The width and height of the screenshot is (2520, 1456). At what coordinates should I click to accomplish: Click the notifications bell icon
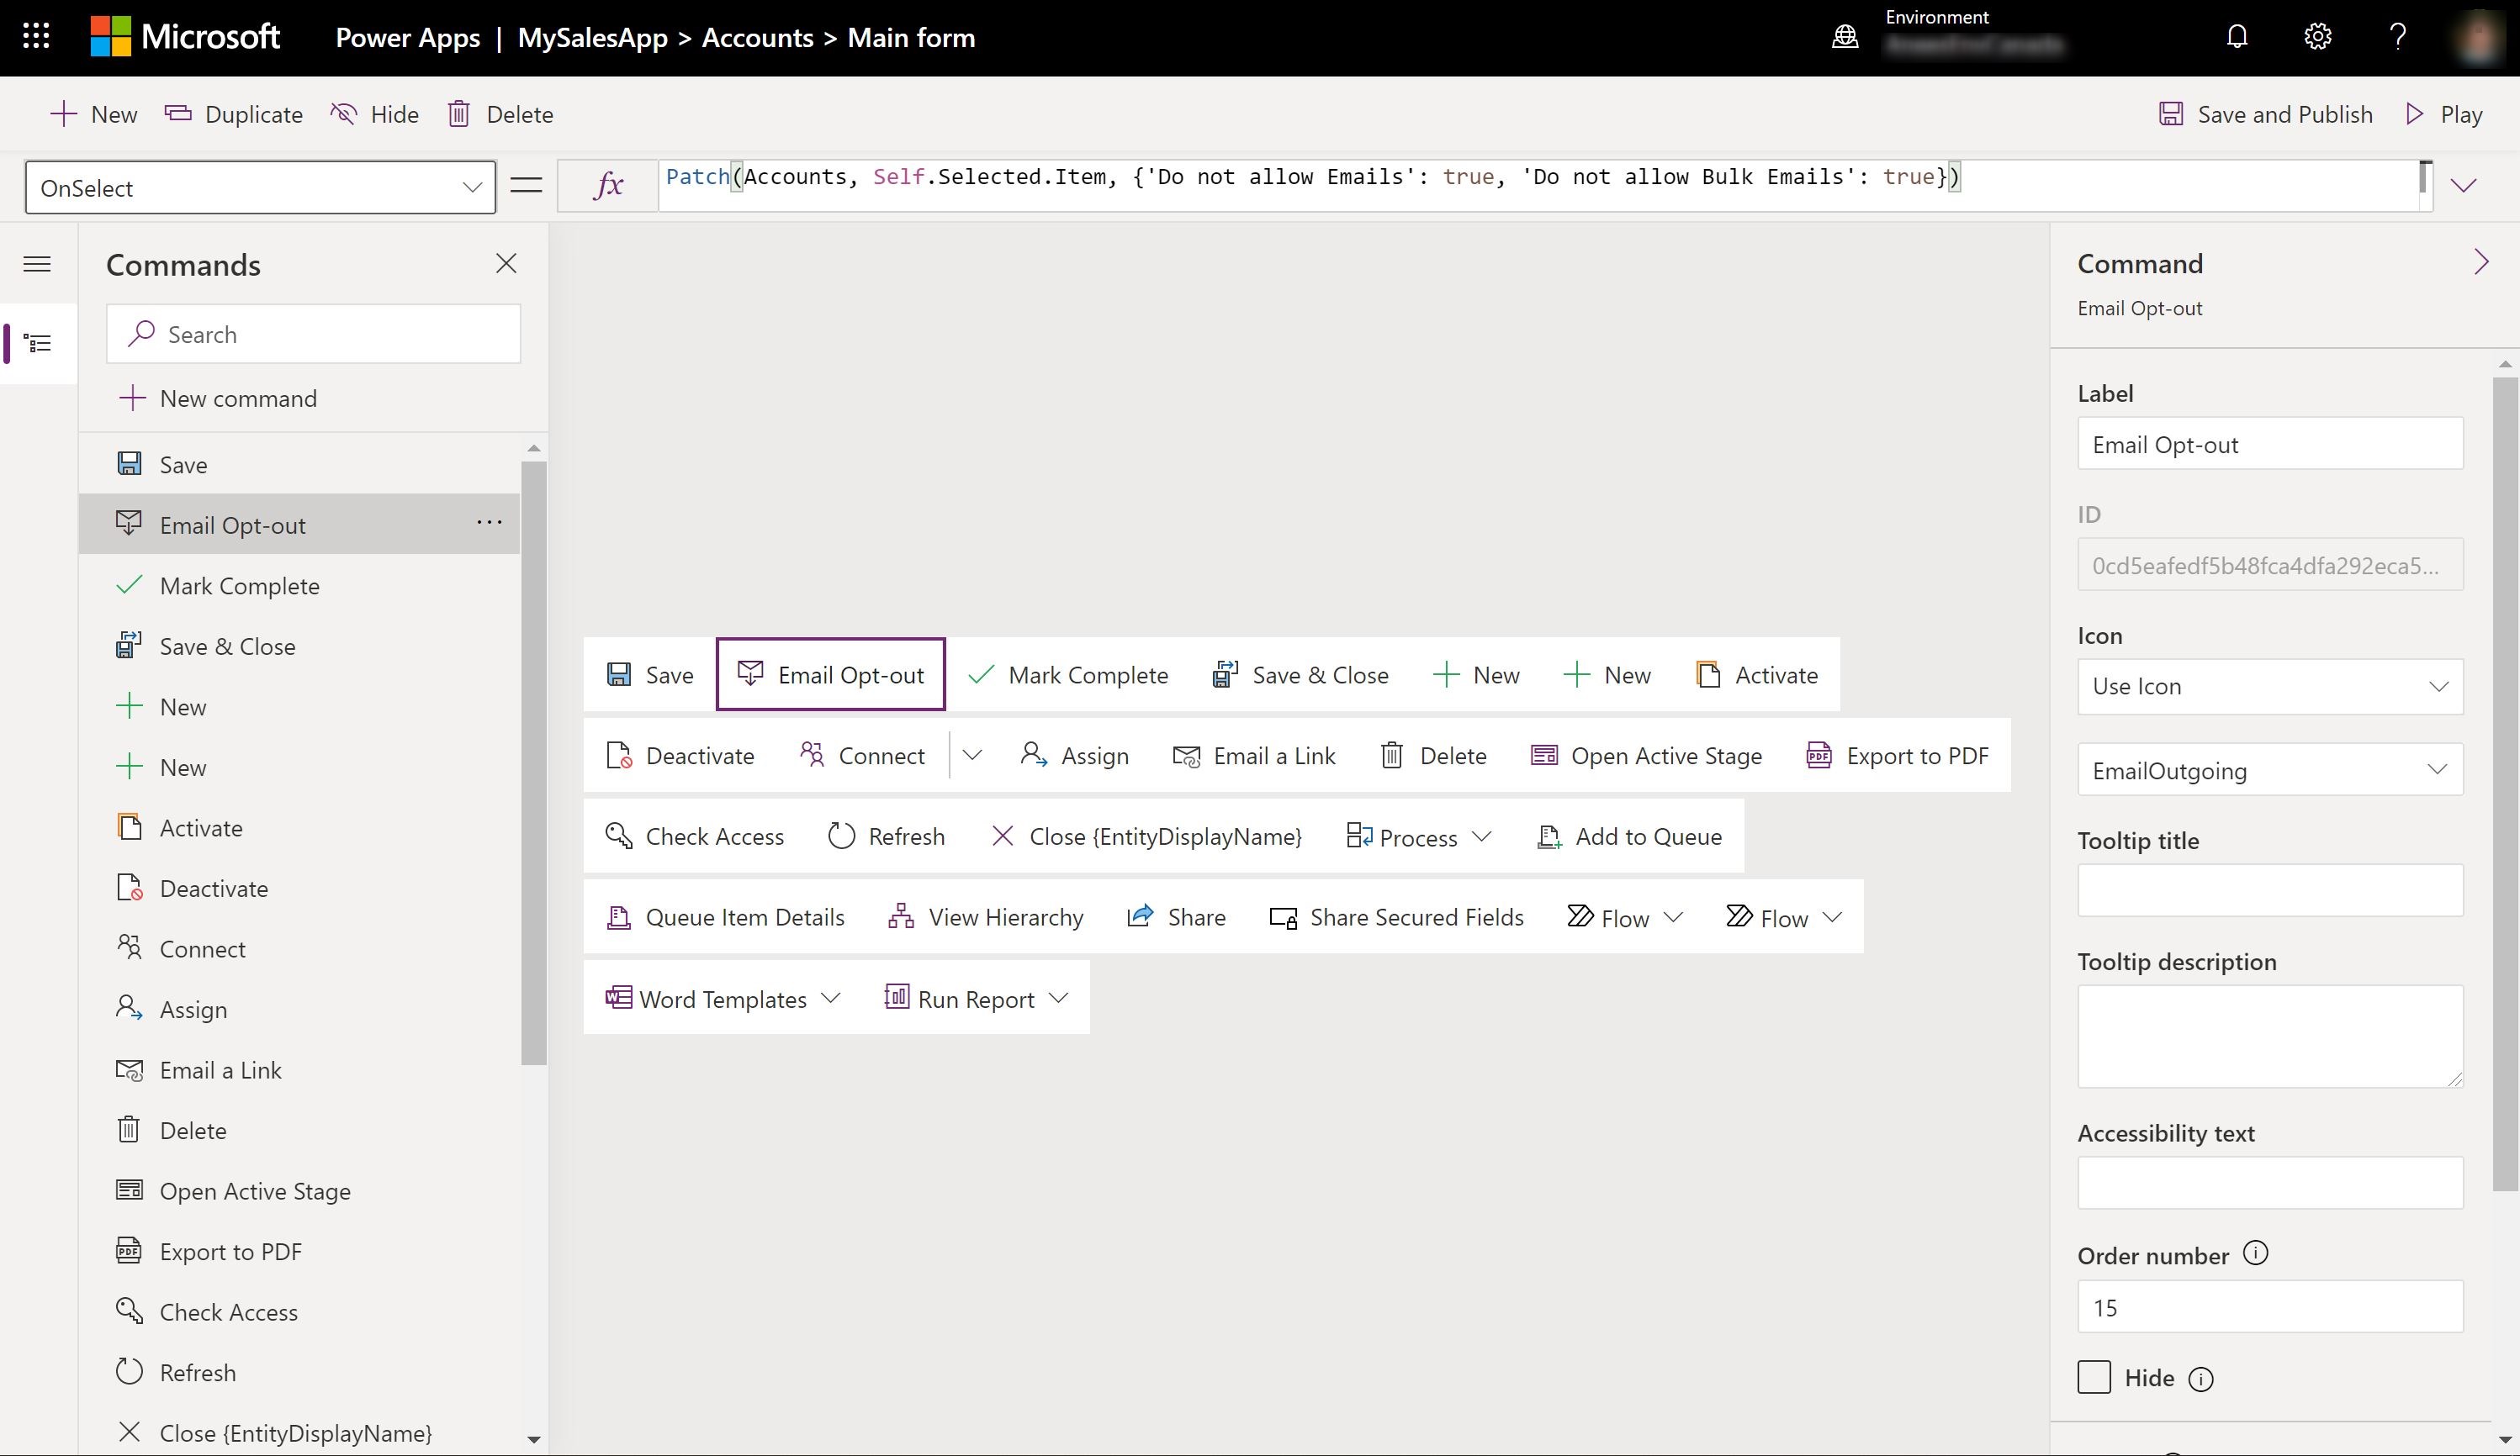[2237, 37]
